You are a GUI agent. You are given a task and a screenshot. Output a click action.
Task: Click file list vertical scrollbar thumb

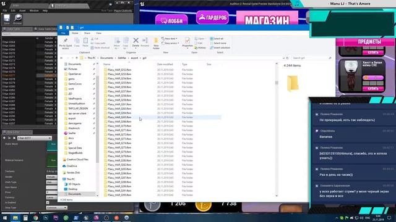click(x=277, y=83)
